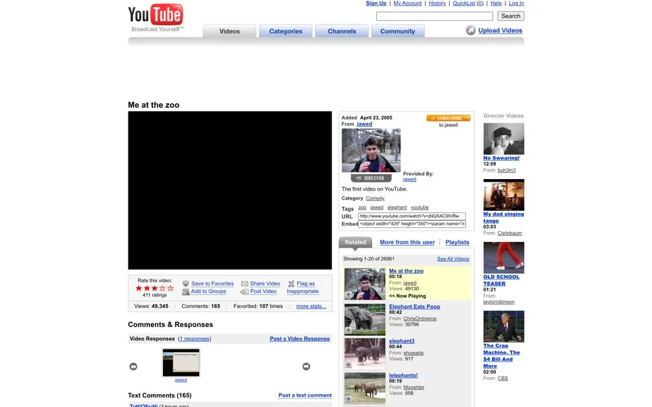The width and height of the screenshot is (652, 407).
Task: Click the video URL field
Action: click(x=412, y=216)
